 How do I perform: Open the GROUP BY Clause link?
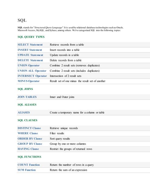point(30,144)
